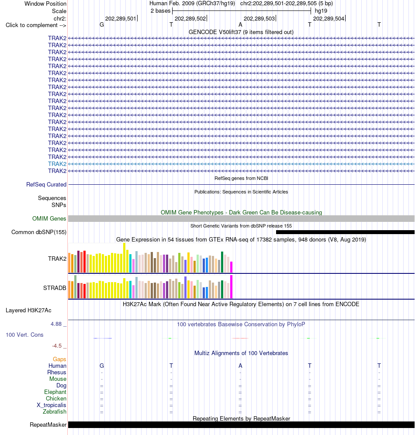Viewport: 415px width, 435px height.
Task: Open the Publications Sequences in Scientific Articles title
Action: (241, 192)
